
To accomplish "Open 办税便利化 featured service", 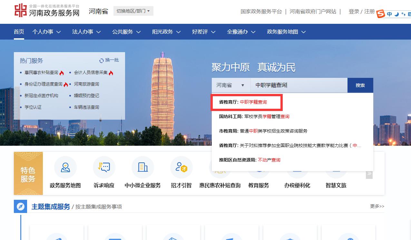I will 297,185.
